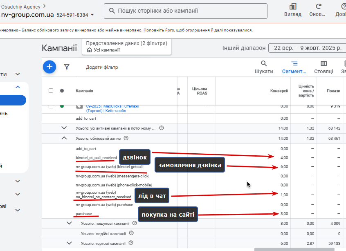Click the funnel filter icon
Screen dimensions: 346x251
pyautogui.click(x=67, y=67)
